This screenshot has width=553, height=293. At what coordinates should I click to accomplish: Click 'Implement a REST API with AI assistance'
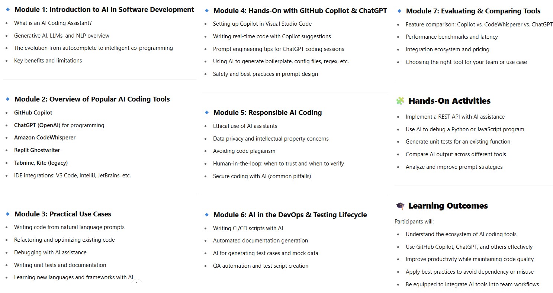point(455,117)
